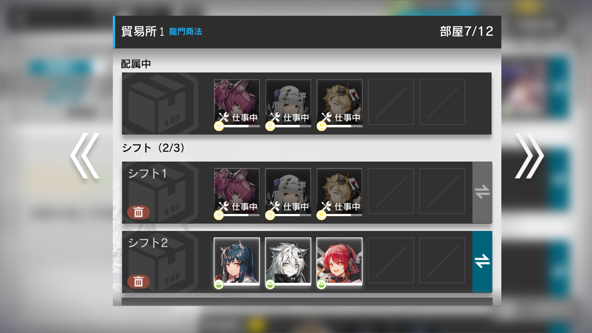Select the blue-haired wolf operator in Shift 2
The width and height of the screenshot is (592, 333).
(237, 261)
